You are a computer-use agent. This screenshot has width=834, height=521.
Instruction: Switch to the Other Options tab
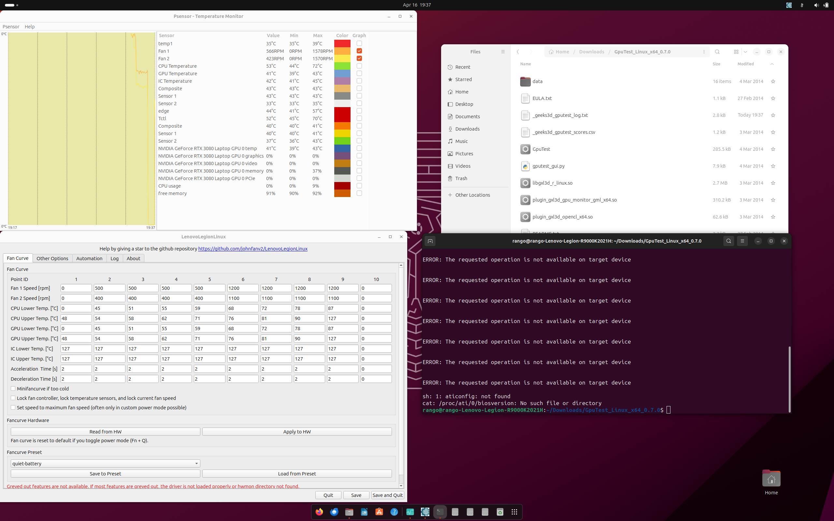52,259
